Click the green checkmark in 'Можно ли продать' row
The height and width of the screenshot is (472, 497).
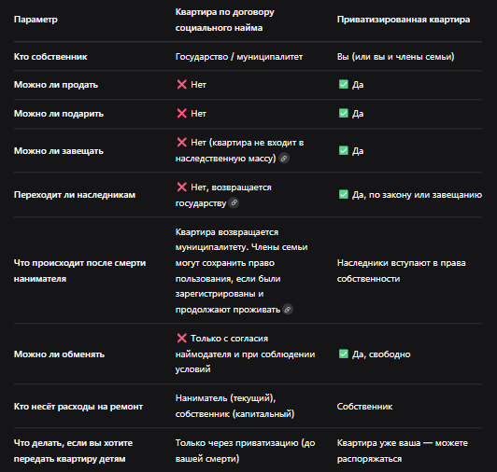pos(344,85)
